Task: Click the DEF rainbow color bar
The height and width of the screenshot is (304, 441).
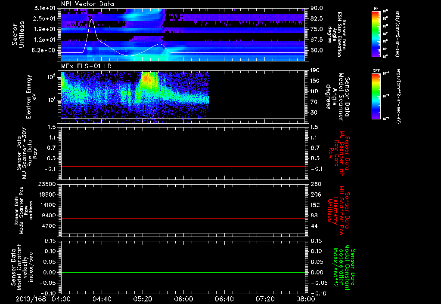Action: (x=376, y=96)
